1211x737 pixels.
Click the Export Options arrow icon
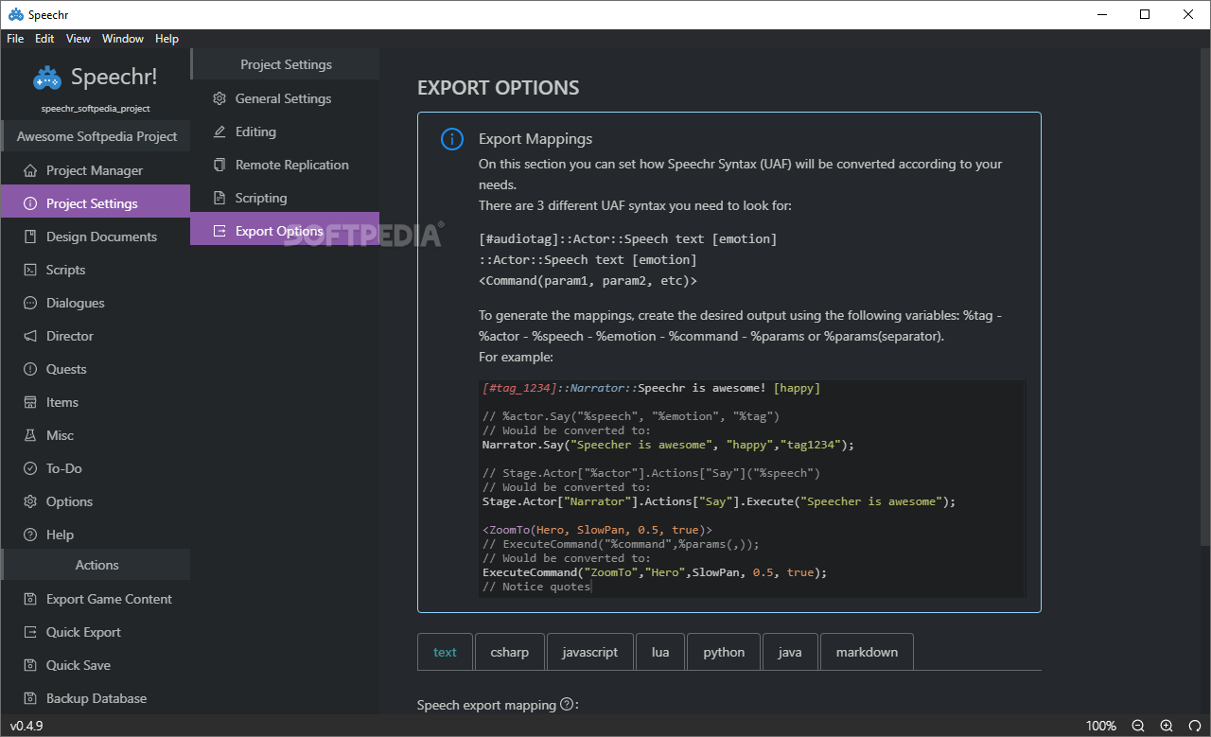click(x=219, y=231)
